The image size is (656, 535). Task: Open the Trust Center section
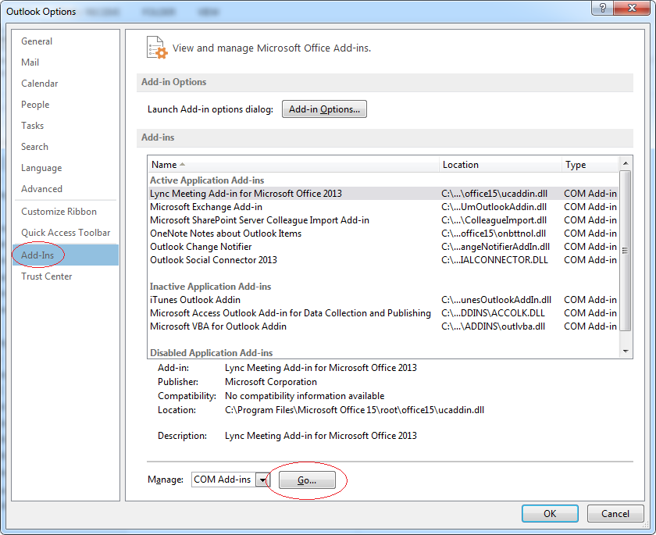[x=46, y=276]
